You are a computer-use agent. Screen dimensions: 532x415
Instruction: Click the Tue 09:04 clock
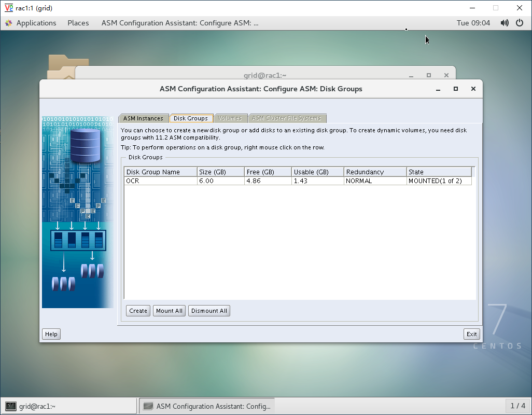pyautogui.click(x=473, y=23)
